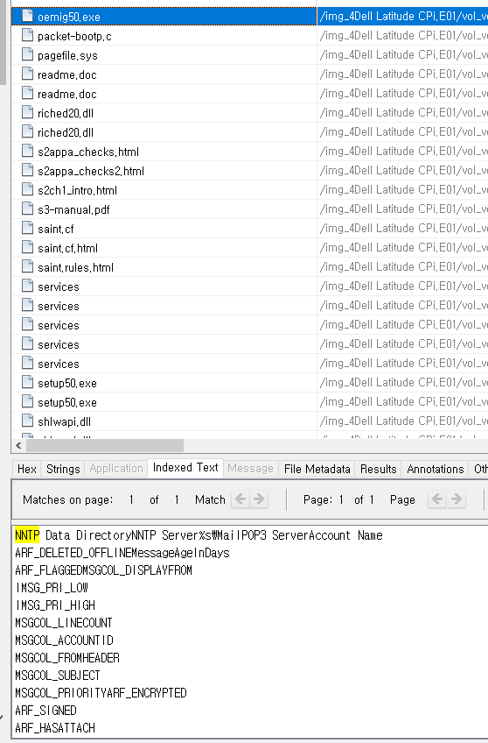This screenshot has height=743, width=488.
Task: Click ARF_DELETED_OFFLINEMessageAgeInDays text line
Action: (x=122, y=553)
